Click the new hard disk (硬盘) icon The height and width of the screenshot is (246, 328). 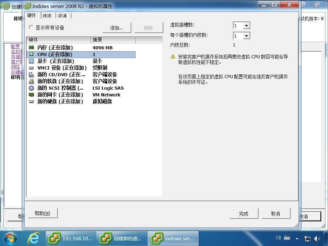(x=31, y=102)
